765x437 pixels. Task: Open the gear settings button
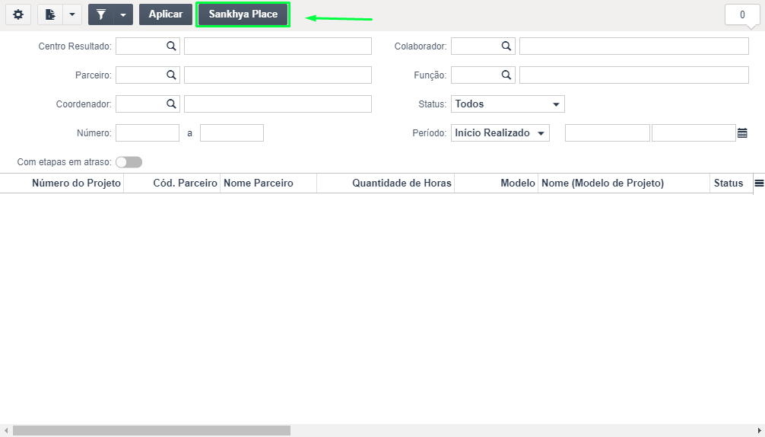pos(18,14)
